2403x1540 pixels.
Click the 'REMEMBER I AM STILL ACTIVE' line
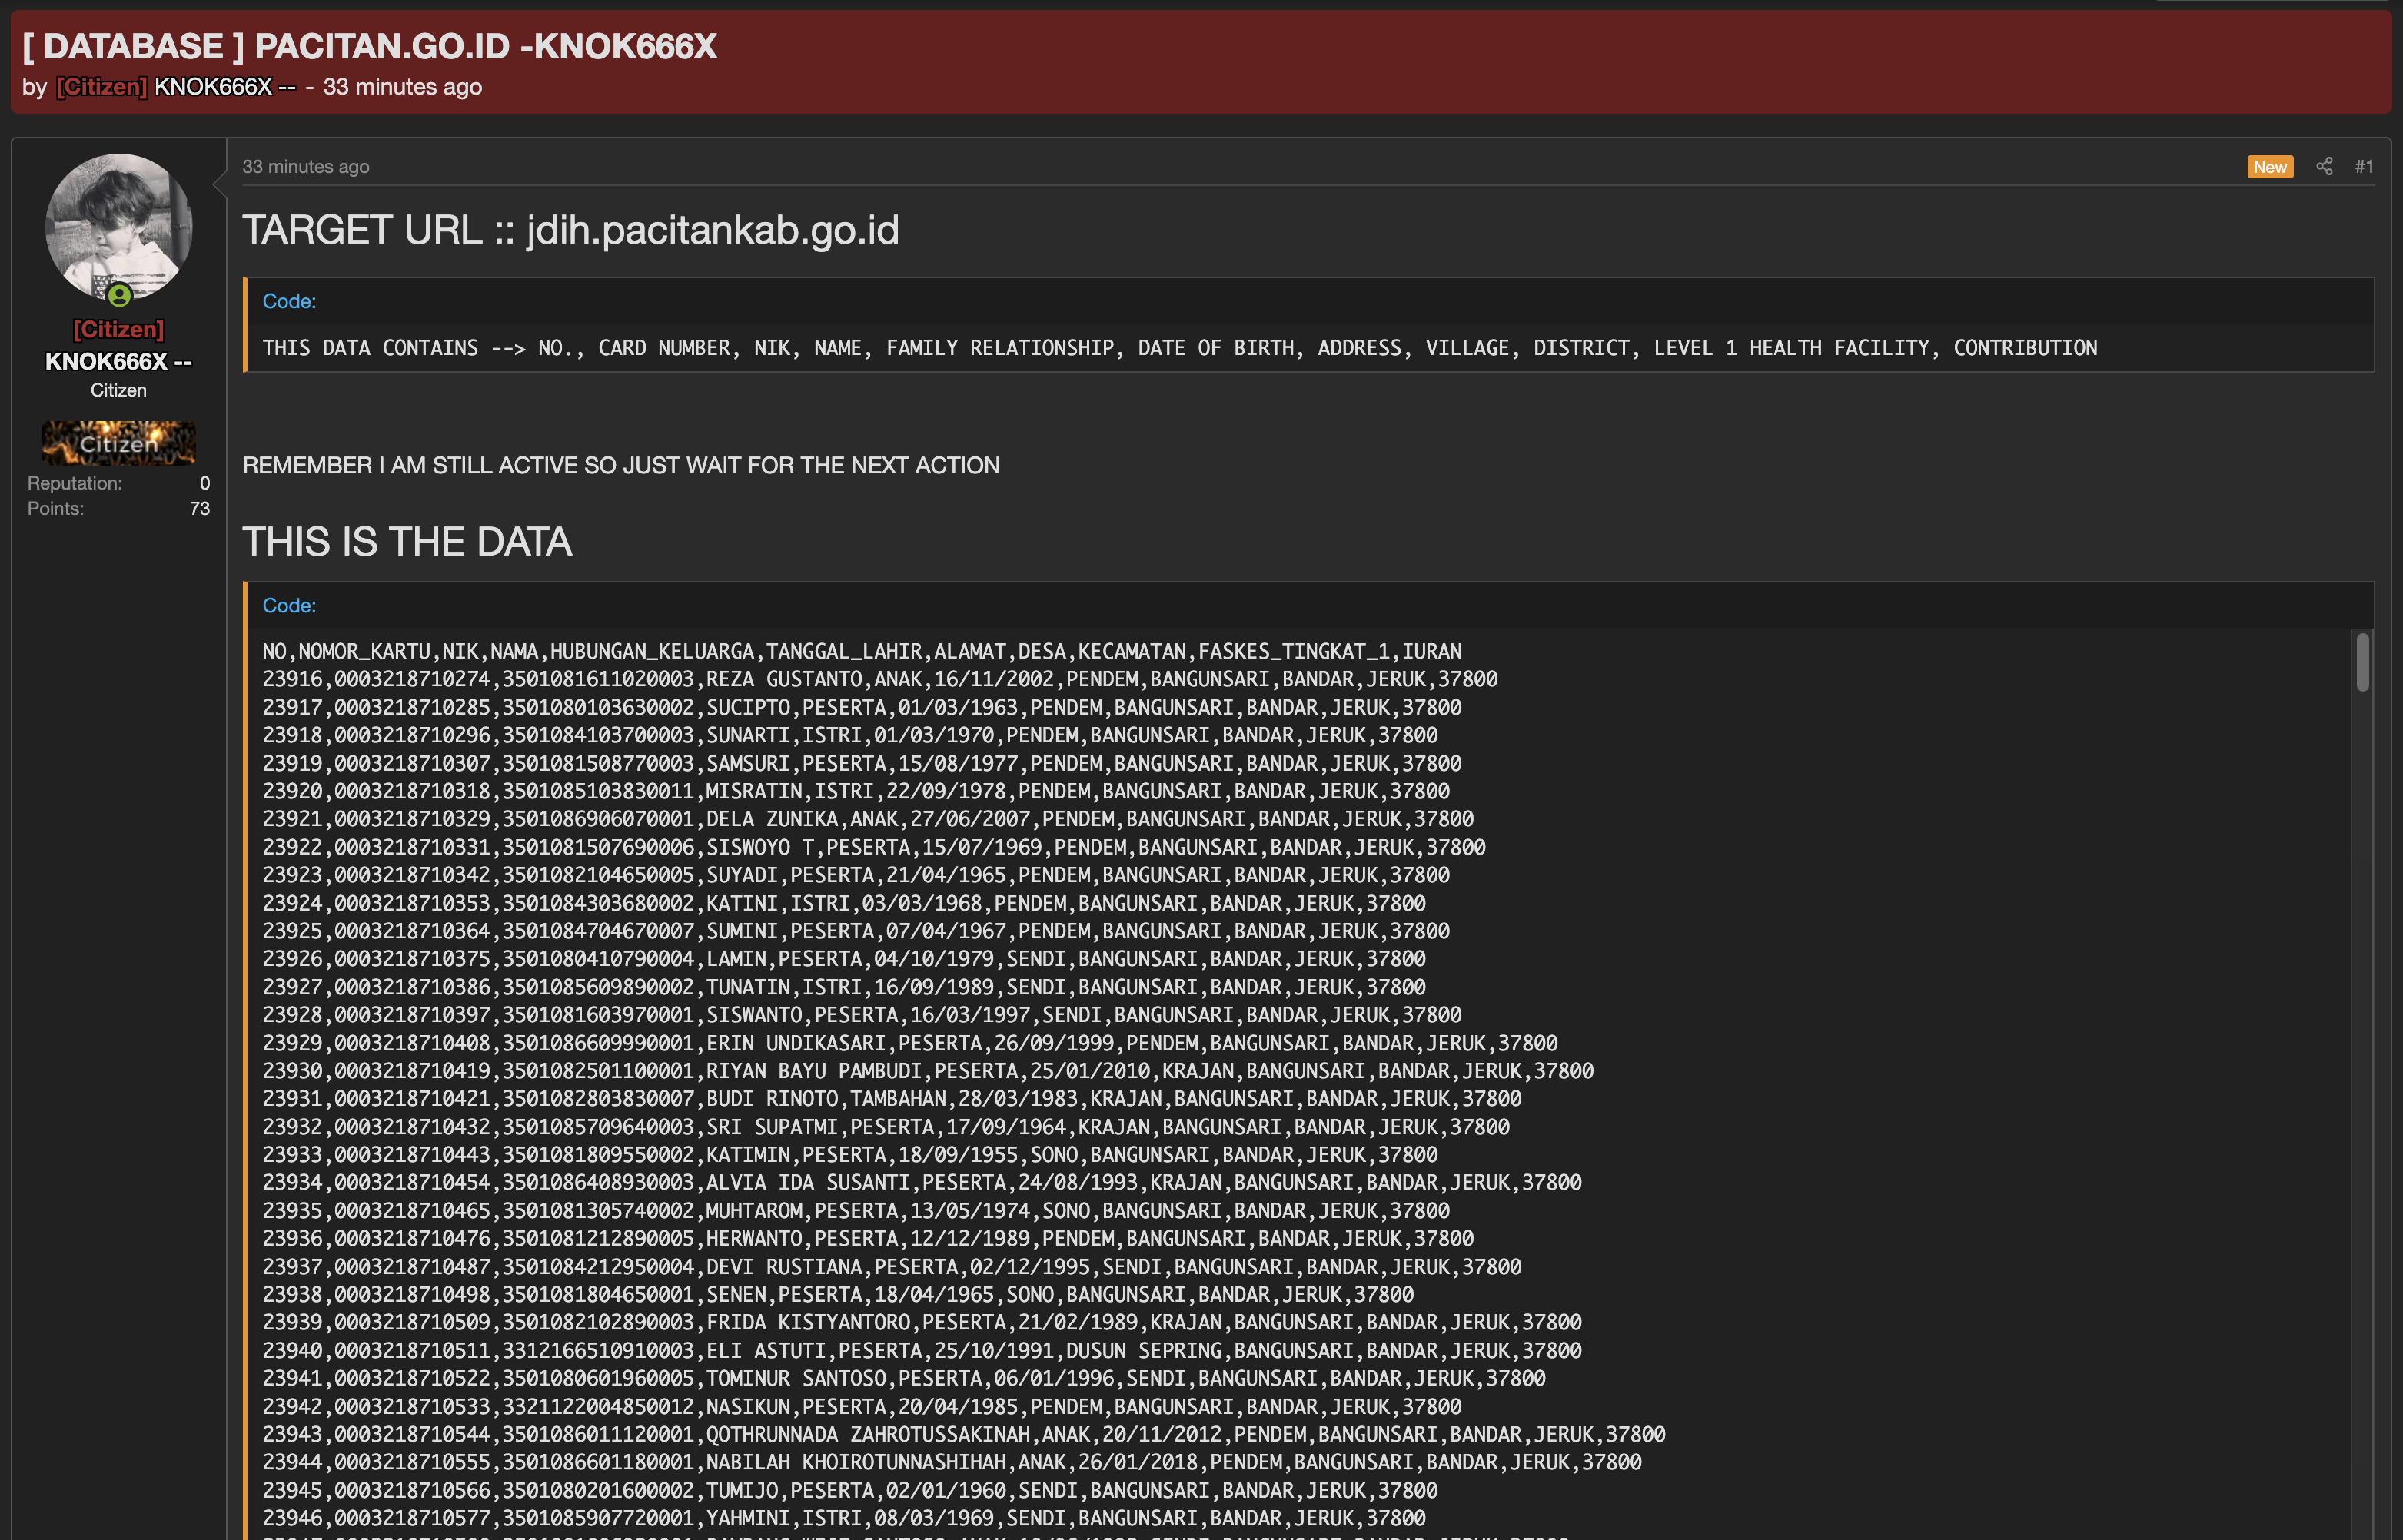[x=621, y=465]
